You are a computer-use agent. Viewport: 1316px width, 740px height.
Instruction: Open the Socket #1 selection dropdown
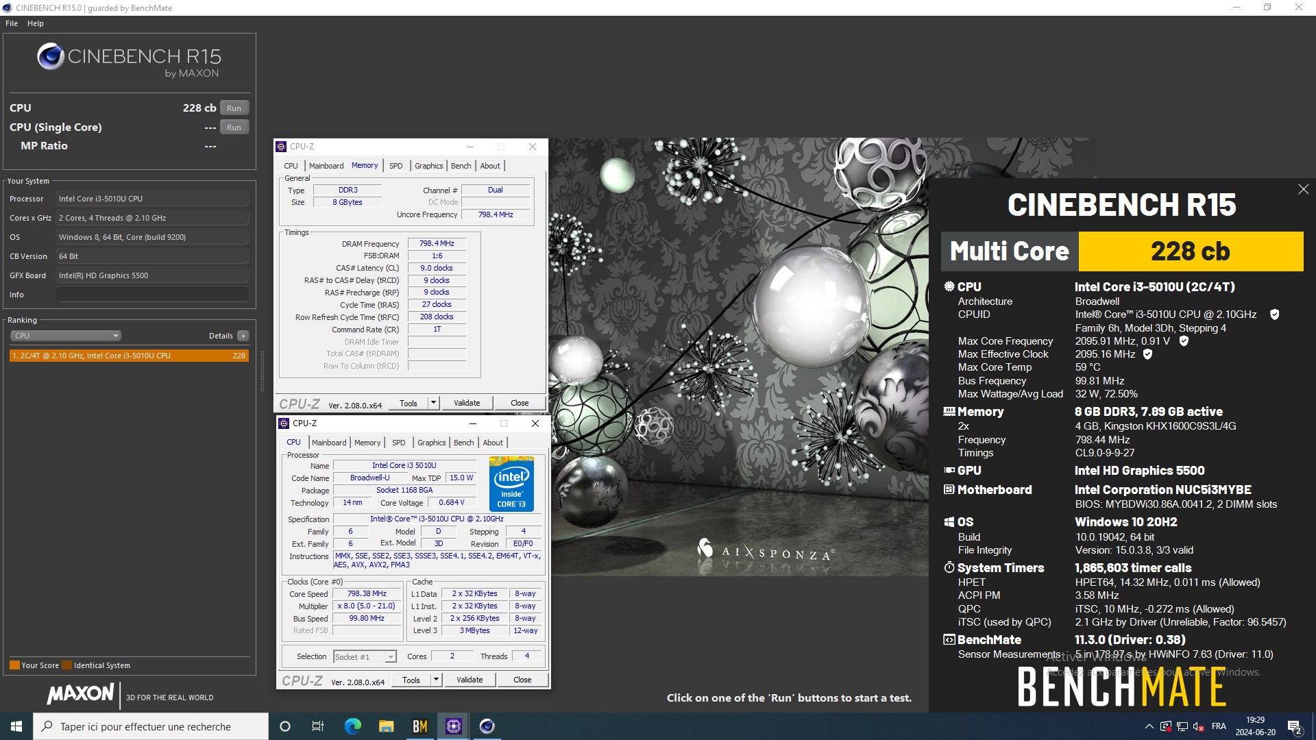tap(365, 656)
